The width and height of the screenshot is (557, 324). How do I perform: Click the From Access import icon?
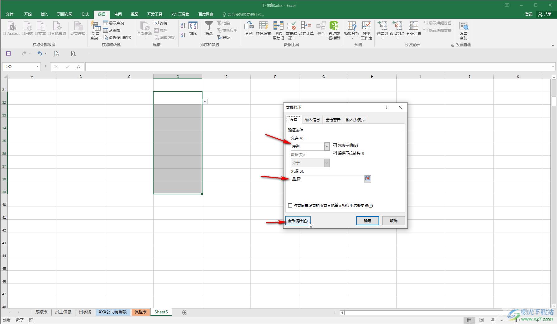[11, 28]
